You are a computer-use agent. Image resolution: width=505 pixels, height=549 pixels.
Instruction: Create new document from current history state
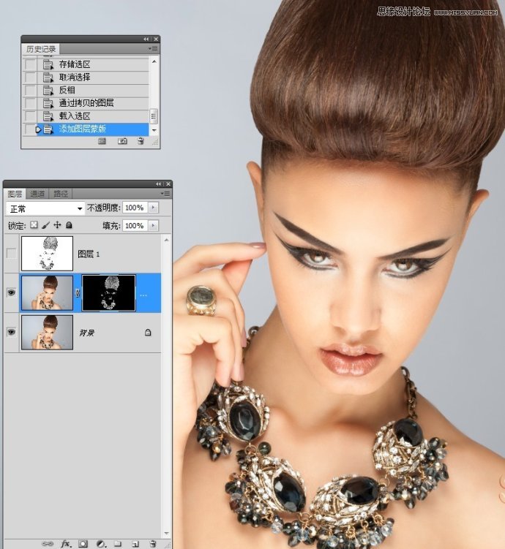click(102, 141)
